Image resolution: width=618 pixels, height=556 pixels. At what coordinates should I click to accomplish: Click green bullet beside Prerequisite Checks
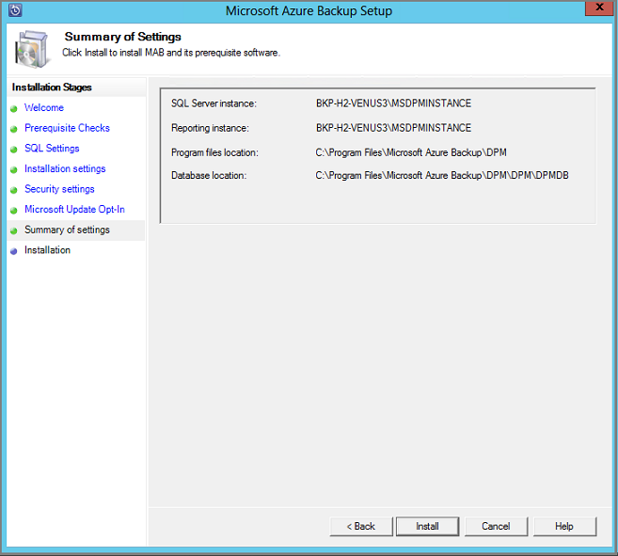(x=14, y=129)
